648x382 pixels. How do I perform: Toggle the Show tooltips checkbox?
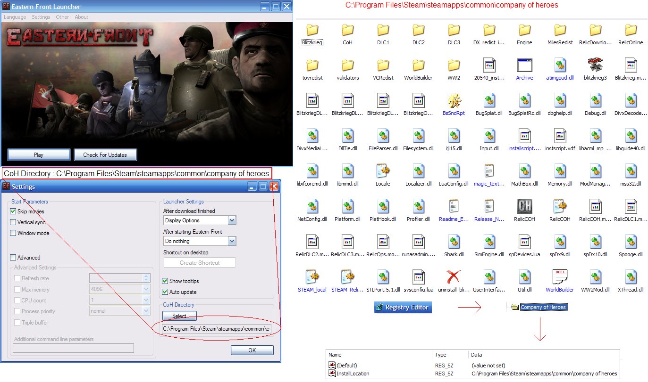click(x=165, y=281)
